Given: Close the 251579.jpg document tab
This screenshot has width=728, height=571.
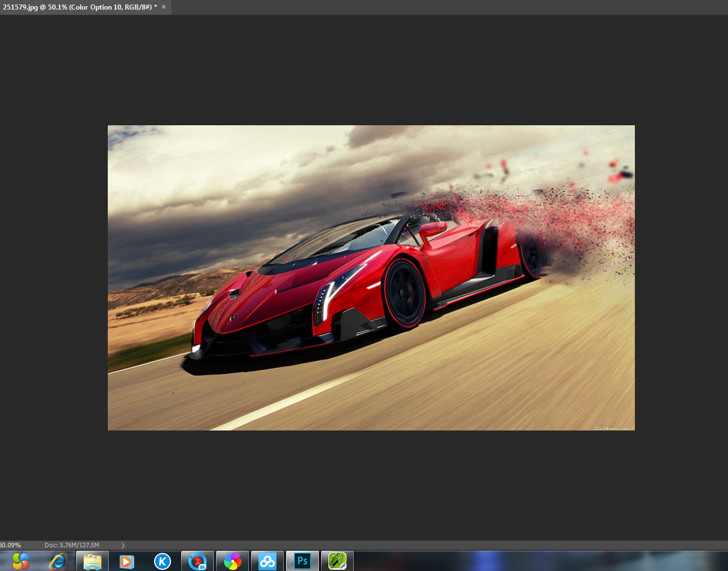Looking at the screenshot, I should pos(164,7).
